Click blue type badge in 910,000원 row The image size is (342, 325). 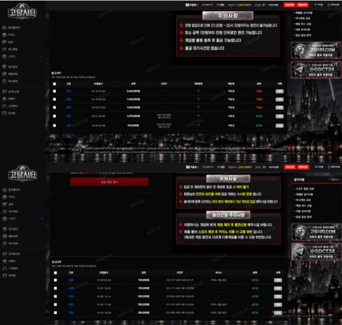(69, 125)
